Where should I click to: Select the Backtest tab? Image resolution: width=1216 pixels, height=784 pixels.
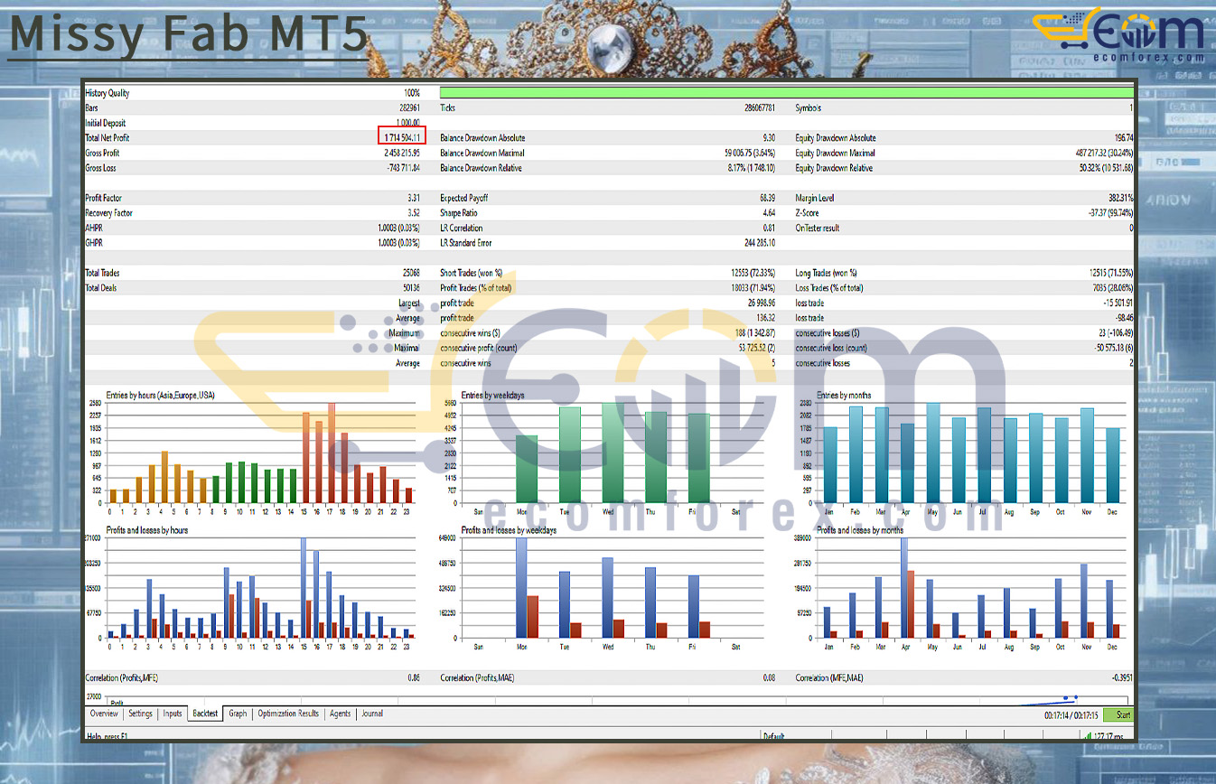pyautogui.click(x=205, y=714)
